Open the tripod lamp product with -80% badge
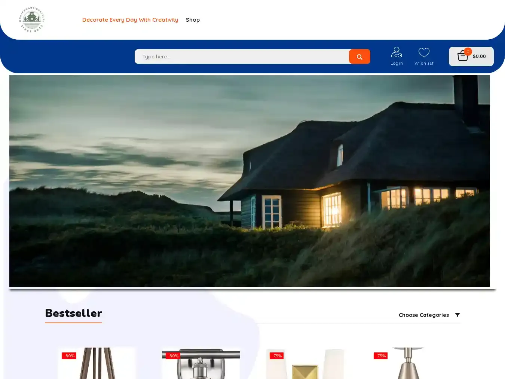Screen dimensions: 505x379 (97, 363)
